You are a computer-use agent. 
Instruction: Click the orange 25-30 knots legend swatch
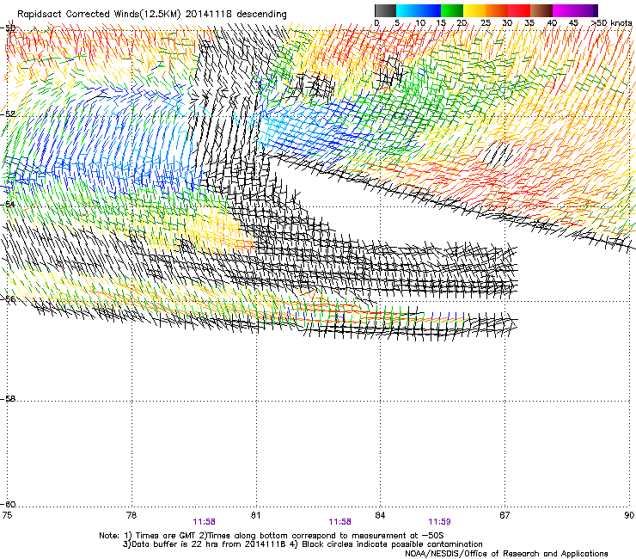[x=497, y=10]
